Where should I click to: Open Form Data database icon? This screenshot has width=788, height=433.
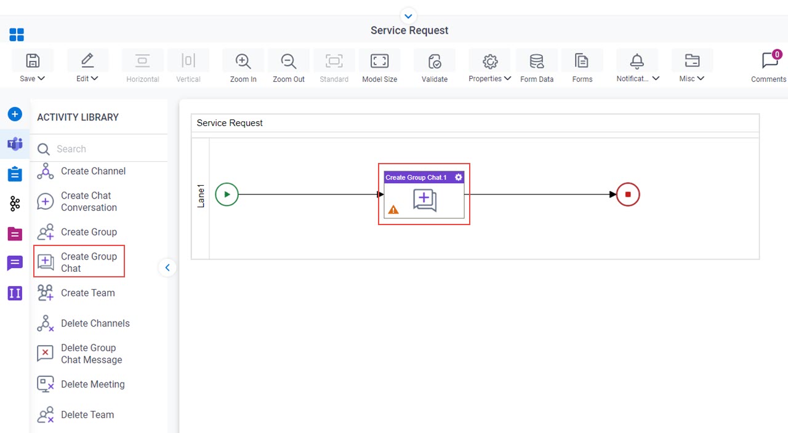(537, 61)
